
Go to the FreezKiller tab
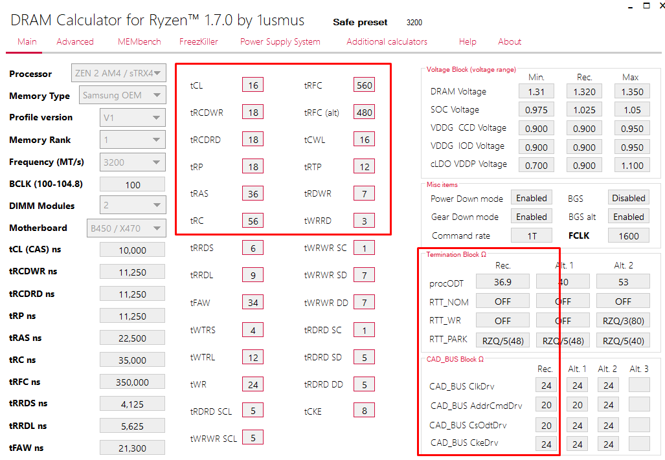[199, 41]
